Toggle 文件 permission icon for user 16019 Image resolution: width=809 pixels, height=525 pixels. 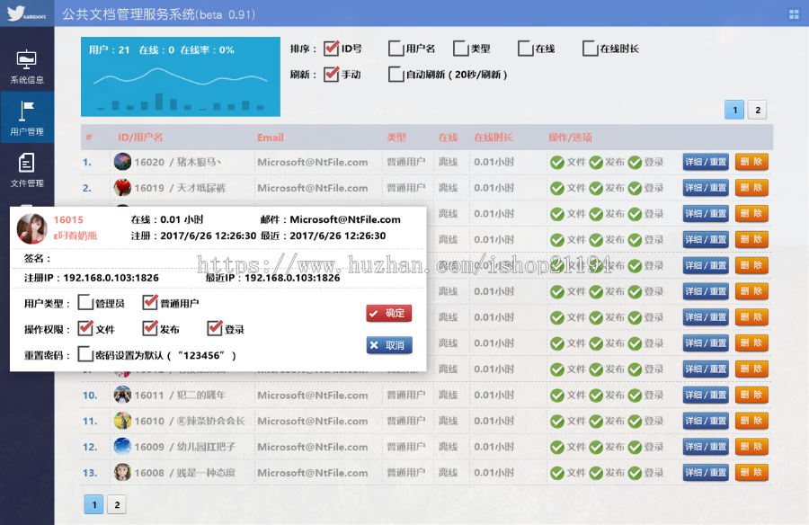pyautogui.click(x=556, y=188)
